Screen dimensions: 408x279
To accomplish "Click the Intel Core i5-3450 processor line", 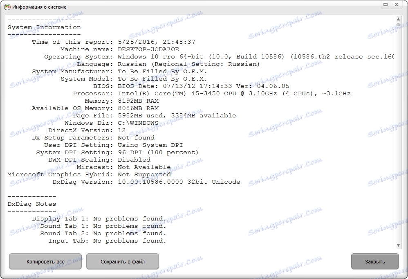I will [x=234, y=93].
